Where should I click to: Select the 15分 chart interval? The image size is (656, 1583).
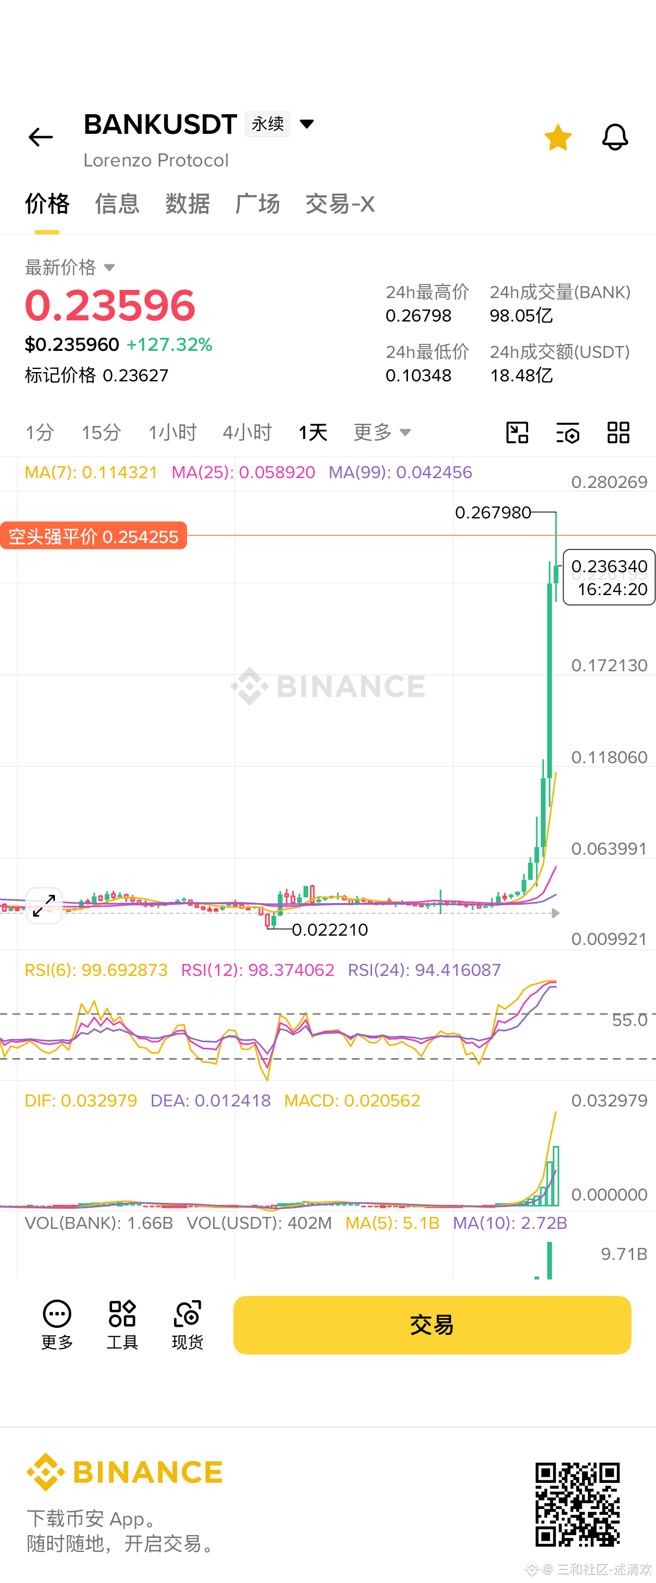coord(101,432)
